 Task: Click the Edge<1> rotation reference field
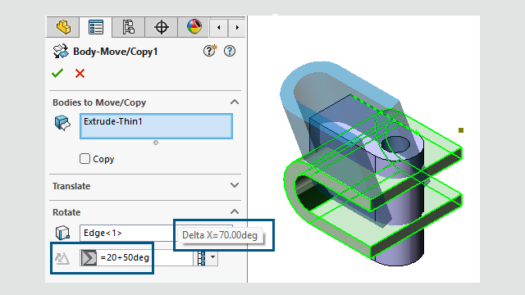pyautogui.click(x=127, y=233)
